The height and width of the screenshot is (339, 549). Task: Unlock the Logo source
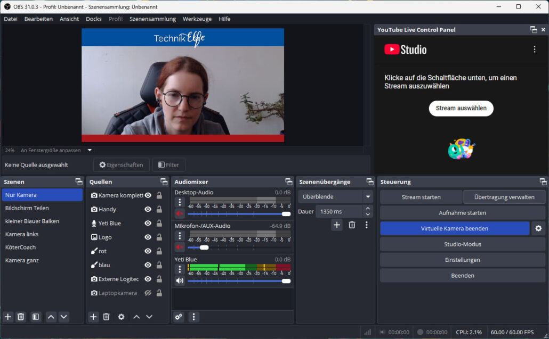pos(159,237)
